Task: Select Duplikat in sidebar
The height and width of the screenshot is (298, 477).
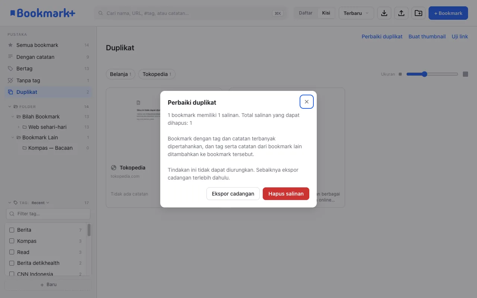Action: (x=48, y=92)
